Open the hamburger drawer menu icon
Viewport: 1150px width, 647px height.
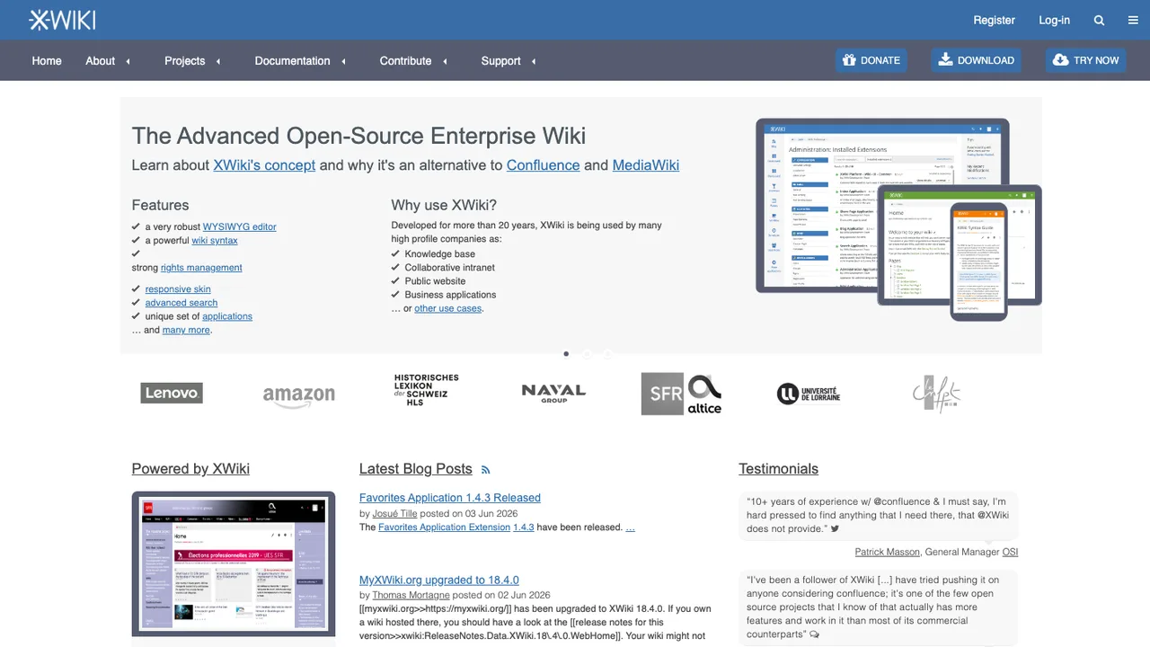coord(1133,20)
